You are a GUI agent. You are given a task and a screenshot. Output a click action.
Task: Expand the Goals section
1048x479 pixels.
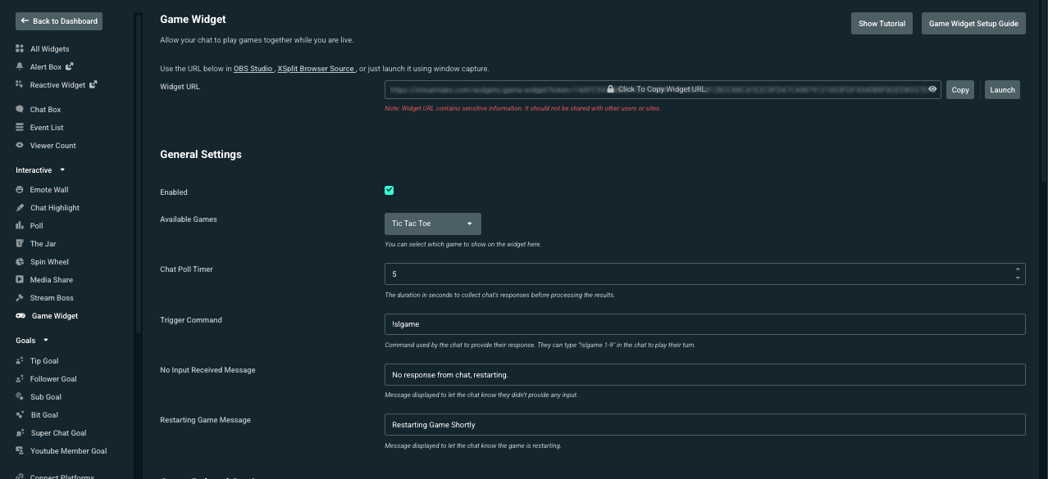coord(30,340)
